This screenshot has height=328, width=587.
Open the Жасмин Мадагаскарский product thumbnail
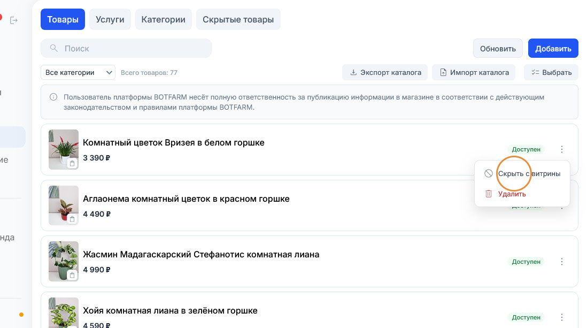[64, 261]
